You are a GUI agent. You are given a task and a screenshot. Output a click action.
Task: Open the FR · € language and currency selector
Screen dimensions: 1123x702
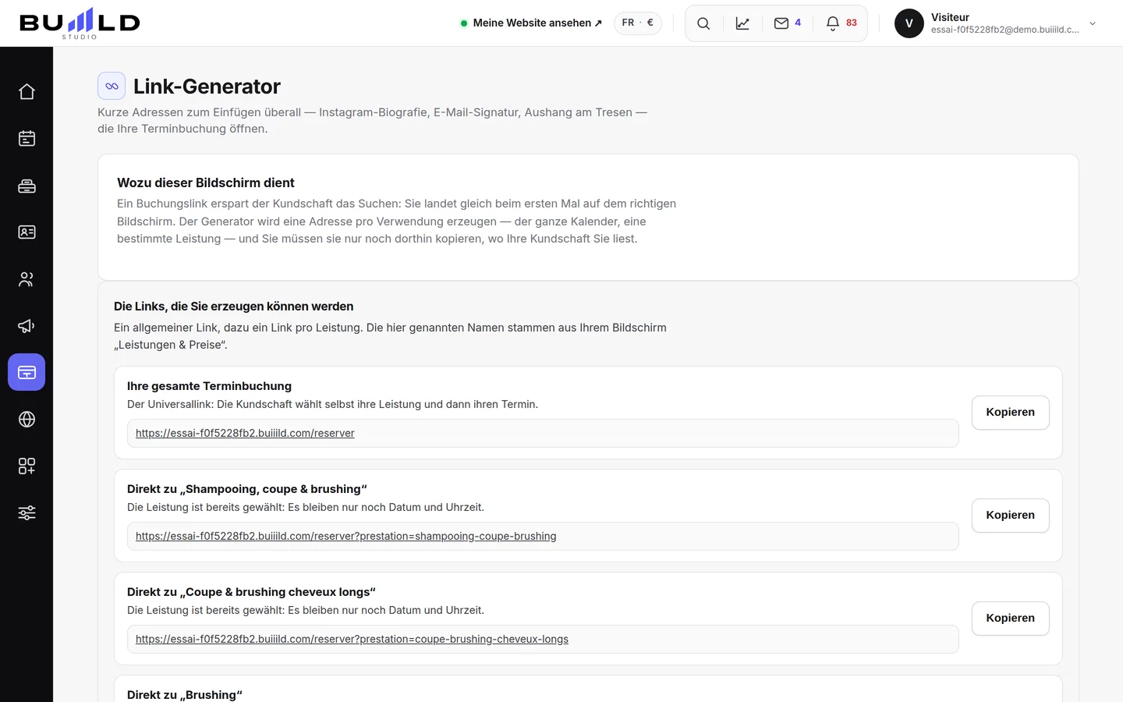coord(638,23)
